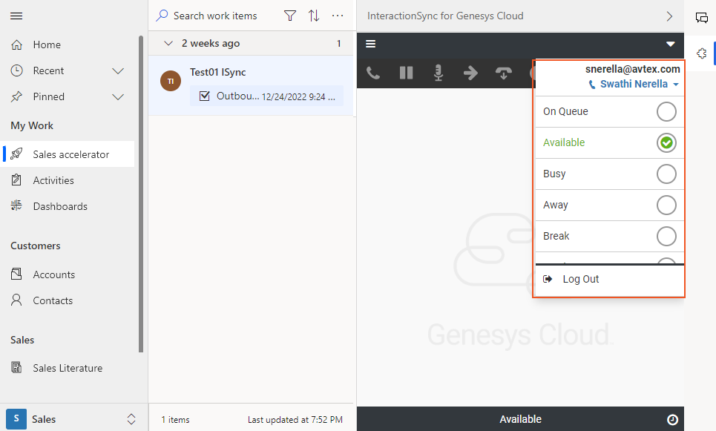This screenshot has width=716, height=431.
Task: Click the Sales Literature icon
Action: (16, 367)
